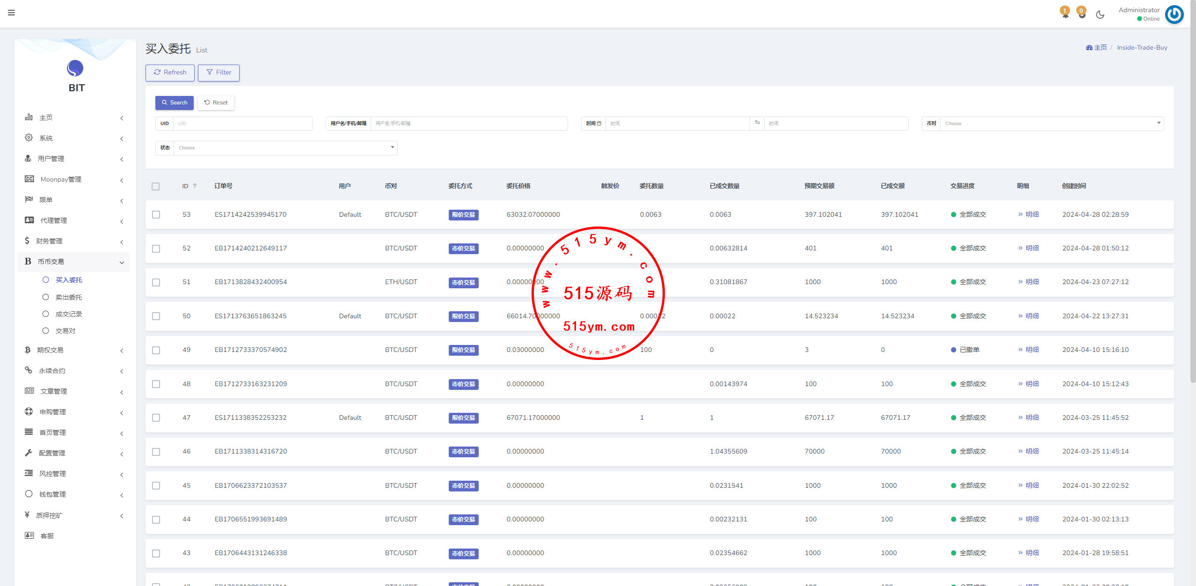Image resolution: width=1196 pixels, height=586 pixels.
Task: Open the first notification bell
Action: pyautogui.click(x=1065, y=13)
